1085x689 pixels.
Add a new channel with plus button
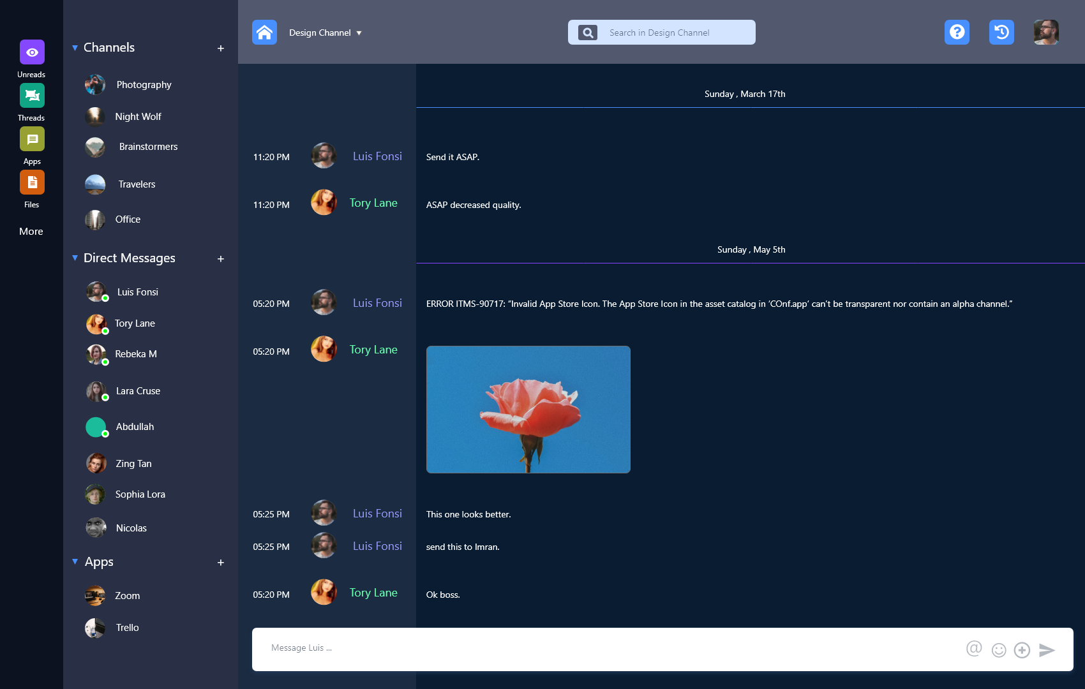(x=221, y=48)
